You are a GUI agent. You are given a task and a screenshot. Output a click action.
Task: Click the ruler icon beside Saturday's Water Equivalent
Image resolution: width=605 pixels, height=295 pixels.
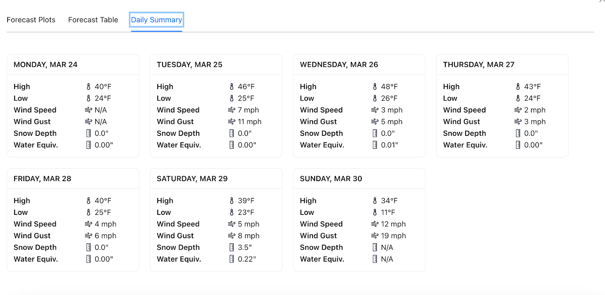(x=232, y=259)
